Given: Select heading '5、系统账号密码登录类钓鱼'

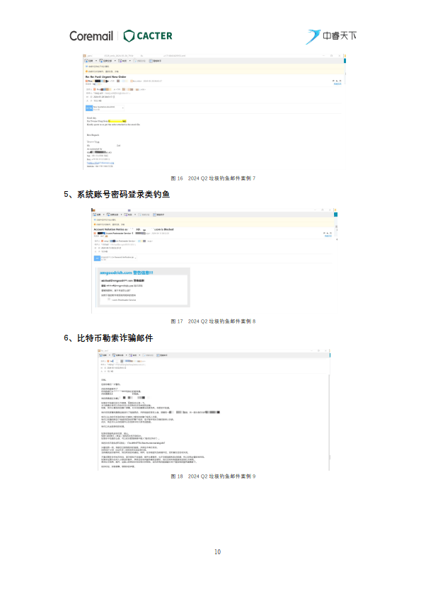Looking at the screenshot, I should [x=117, y=195].
